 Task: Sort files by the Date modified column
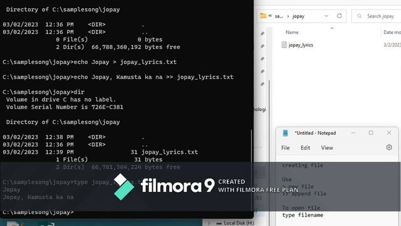tap(392, 32)
